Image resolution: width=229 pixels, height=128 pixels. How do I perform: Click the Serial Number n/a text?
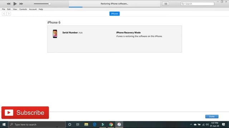[72, 32]
